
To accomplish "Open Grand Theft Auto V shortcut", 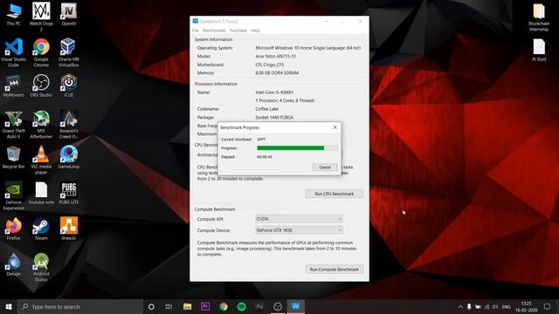I will 14,124.
